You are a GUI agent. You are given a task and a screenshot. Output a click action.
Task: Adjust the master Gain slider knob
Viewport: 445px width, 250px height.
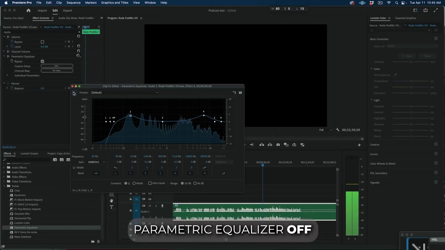84,117
